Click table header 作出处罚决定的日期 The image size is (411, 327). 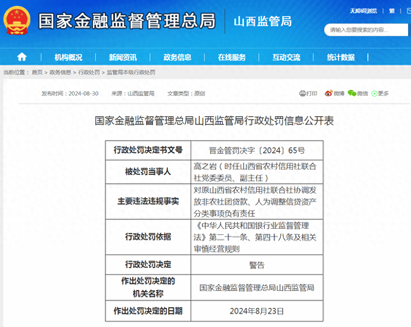click(148, 311)
